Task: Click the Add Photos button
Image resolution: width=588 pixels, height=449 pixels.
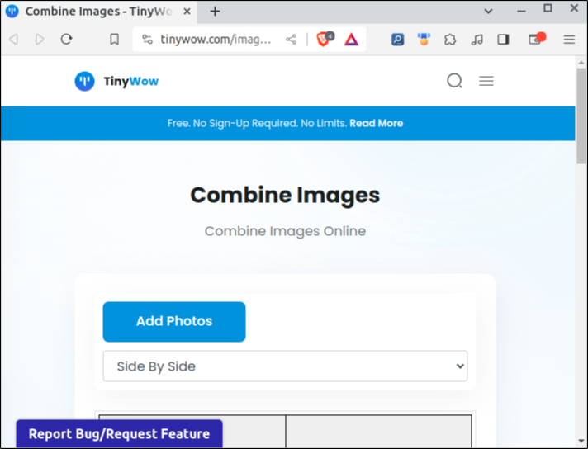Action: tap(174, 322)
